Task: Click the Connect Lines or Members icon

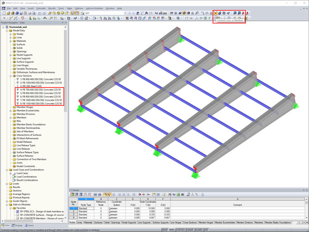Action: (215, 13)
